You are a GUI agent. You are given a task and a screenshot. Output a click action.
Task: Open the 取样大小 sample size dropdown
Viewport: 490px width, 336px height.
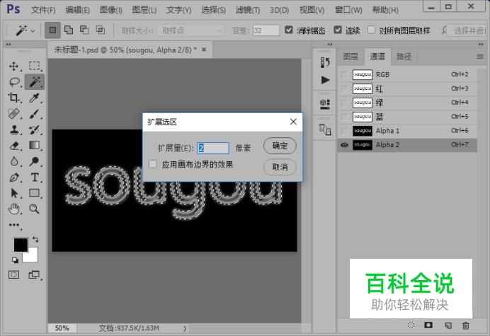193,30
